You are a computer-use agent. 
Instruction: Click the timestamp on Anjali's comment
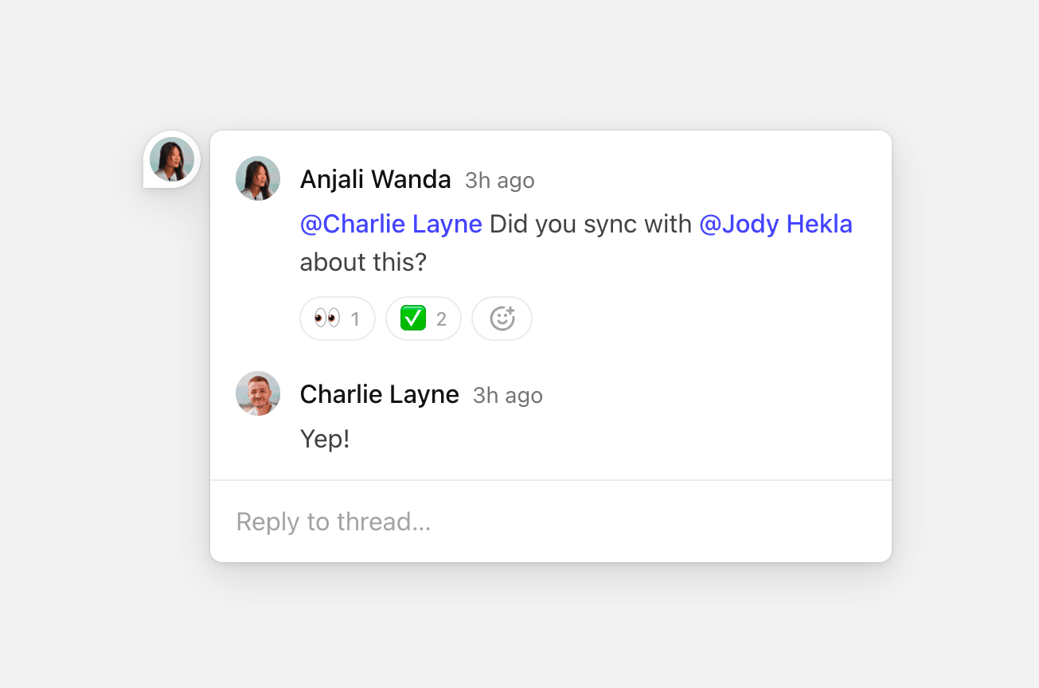tap(500, 181)
